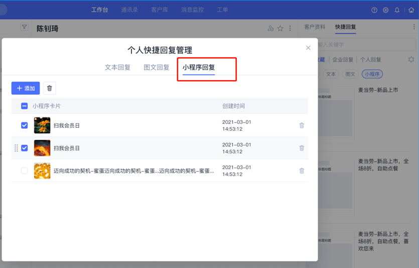Image resolution: width=419 pixels, height=268 pixels.
Task: Click the user link icon beside the star
Action: pyautogui.click(x=270, y=28)
